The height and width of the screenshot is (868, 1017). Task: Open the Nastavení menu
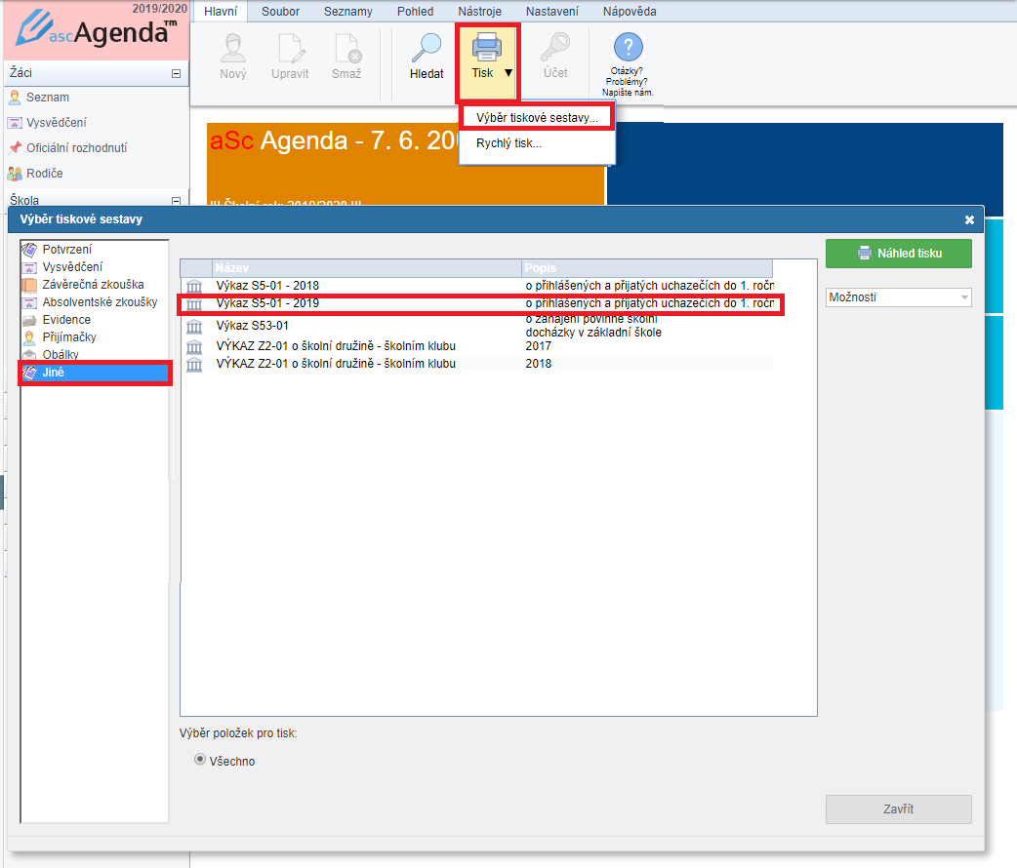pyautogui.click(x=552, y=11)
